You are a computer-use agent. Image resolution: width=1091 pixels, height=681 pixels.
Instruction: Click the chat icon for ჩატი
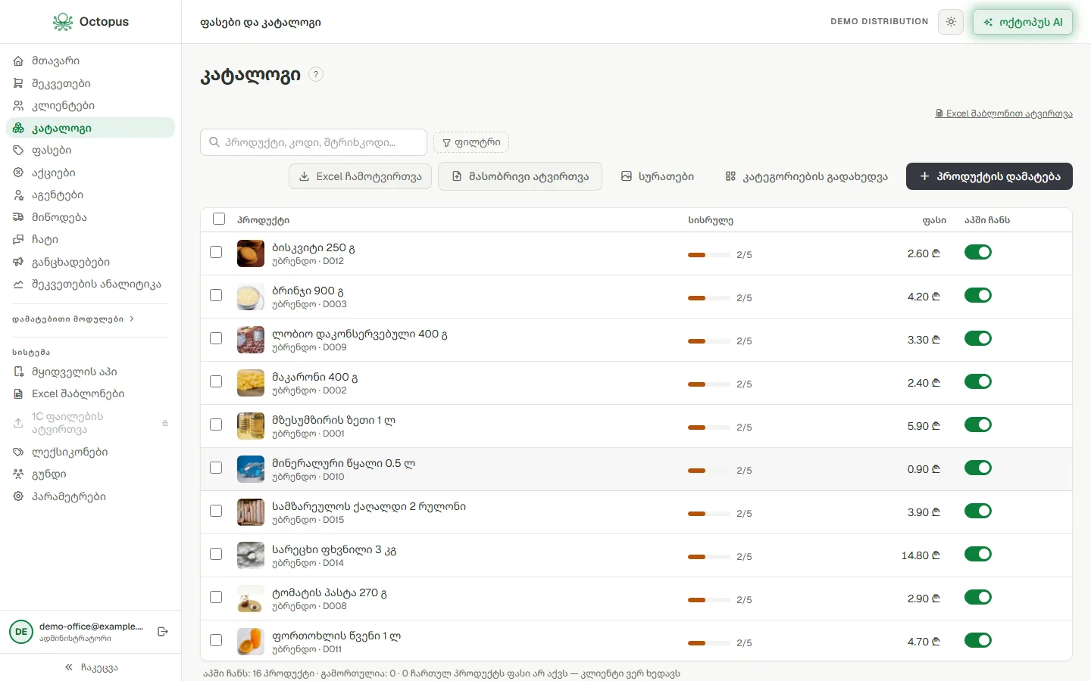(x=18, y=240)
